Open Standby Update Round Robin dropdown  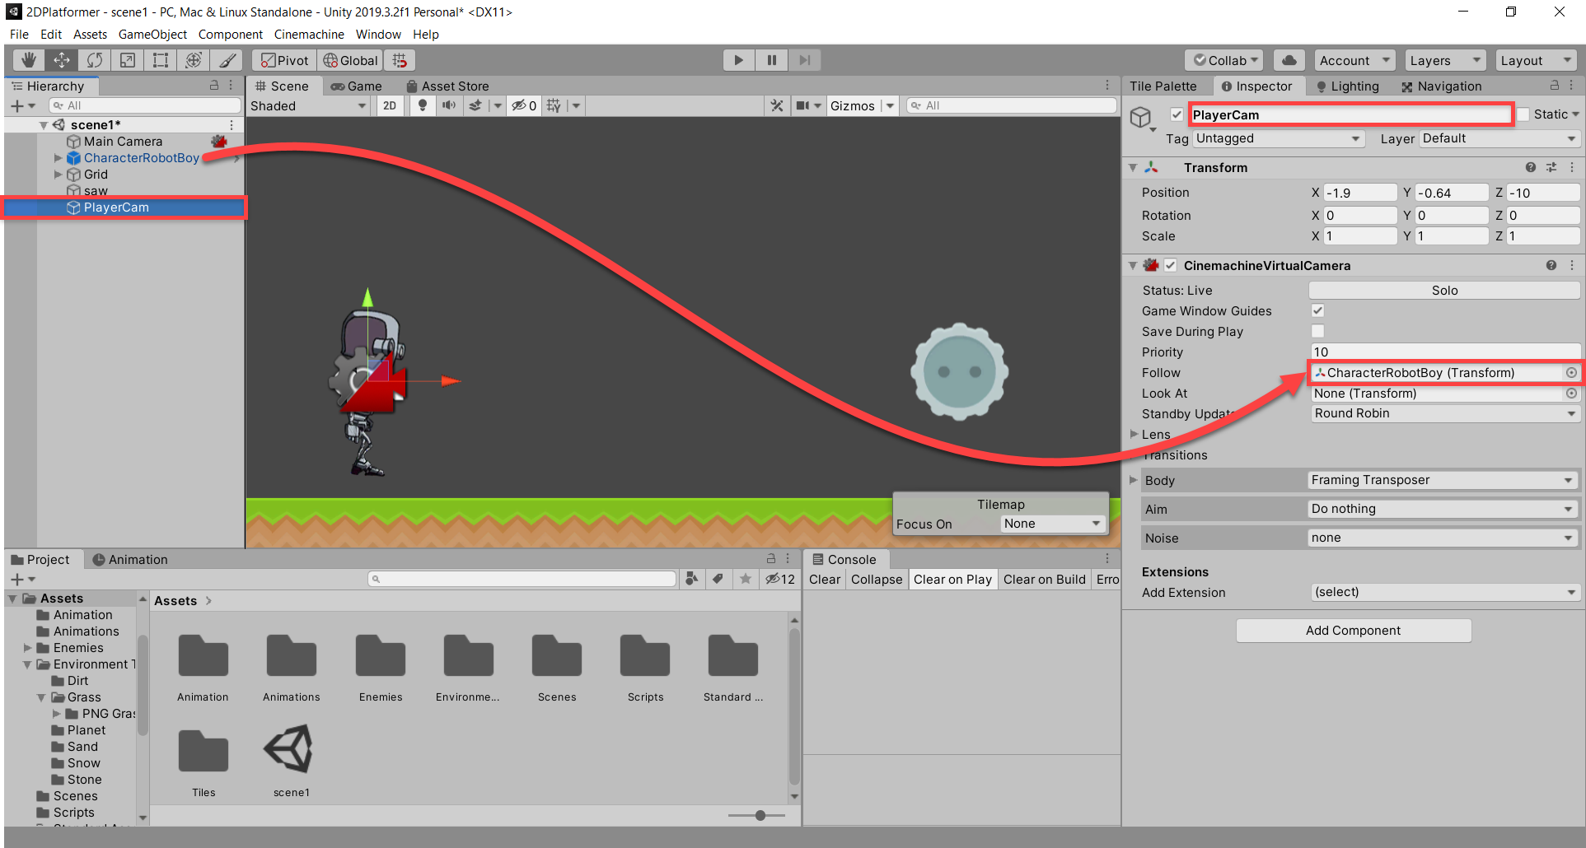1445,413
